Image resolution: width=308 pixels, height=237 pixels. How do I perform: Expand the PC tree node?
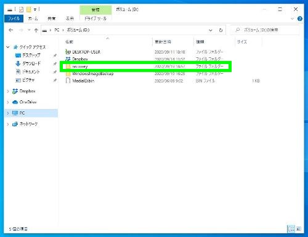[8, 113]
